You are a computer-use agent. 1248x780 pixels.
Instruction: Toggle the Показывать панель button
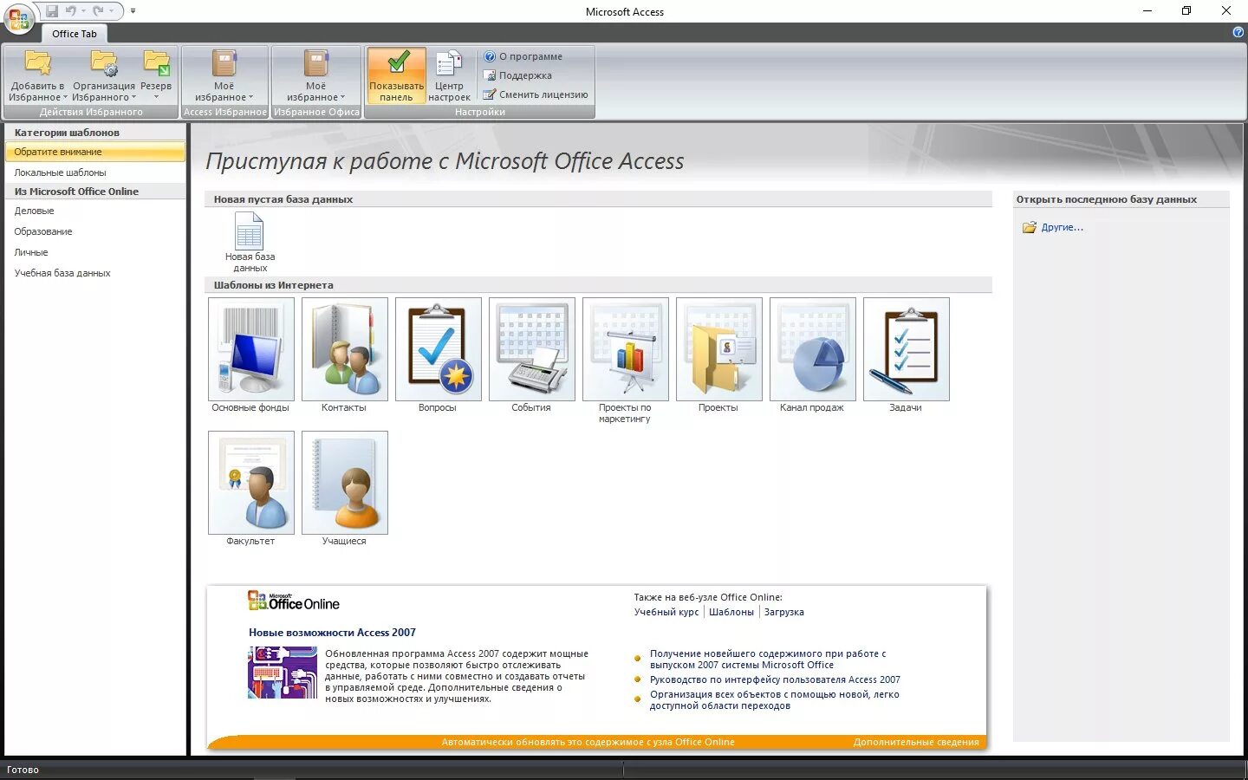point(396,76)
